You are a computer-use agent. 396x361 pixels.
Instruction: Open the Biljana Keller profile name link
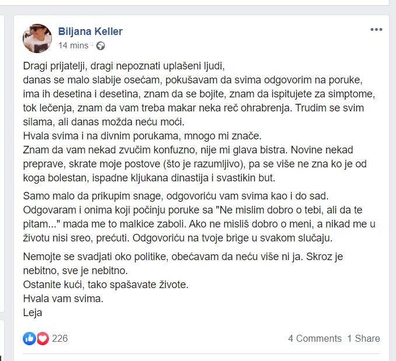[90, 31]
